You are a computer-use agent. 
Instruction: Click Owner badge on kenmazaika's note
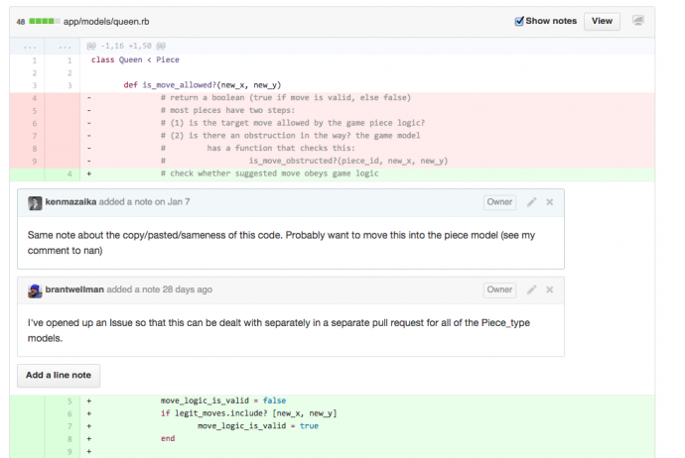499,202
